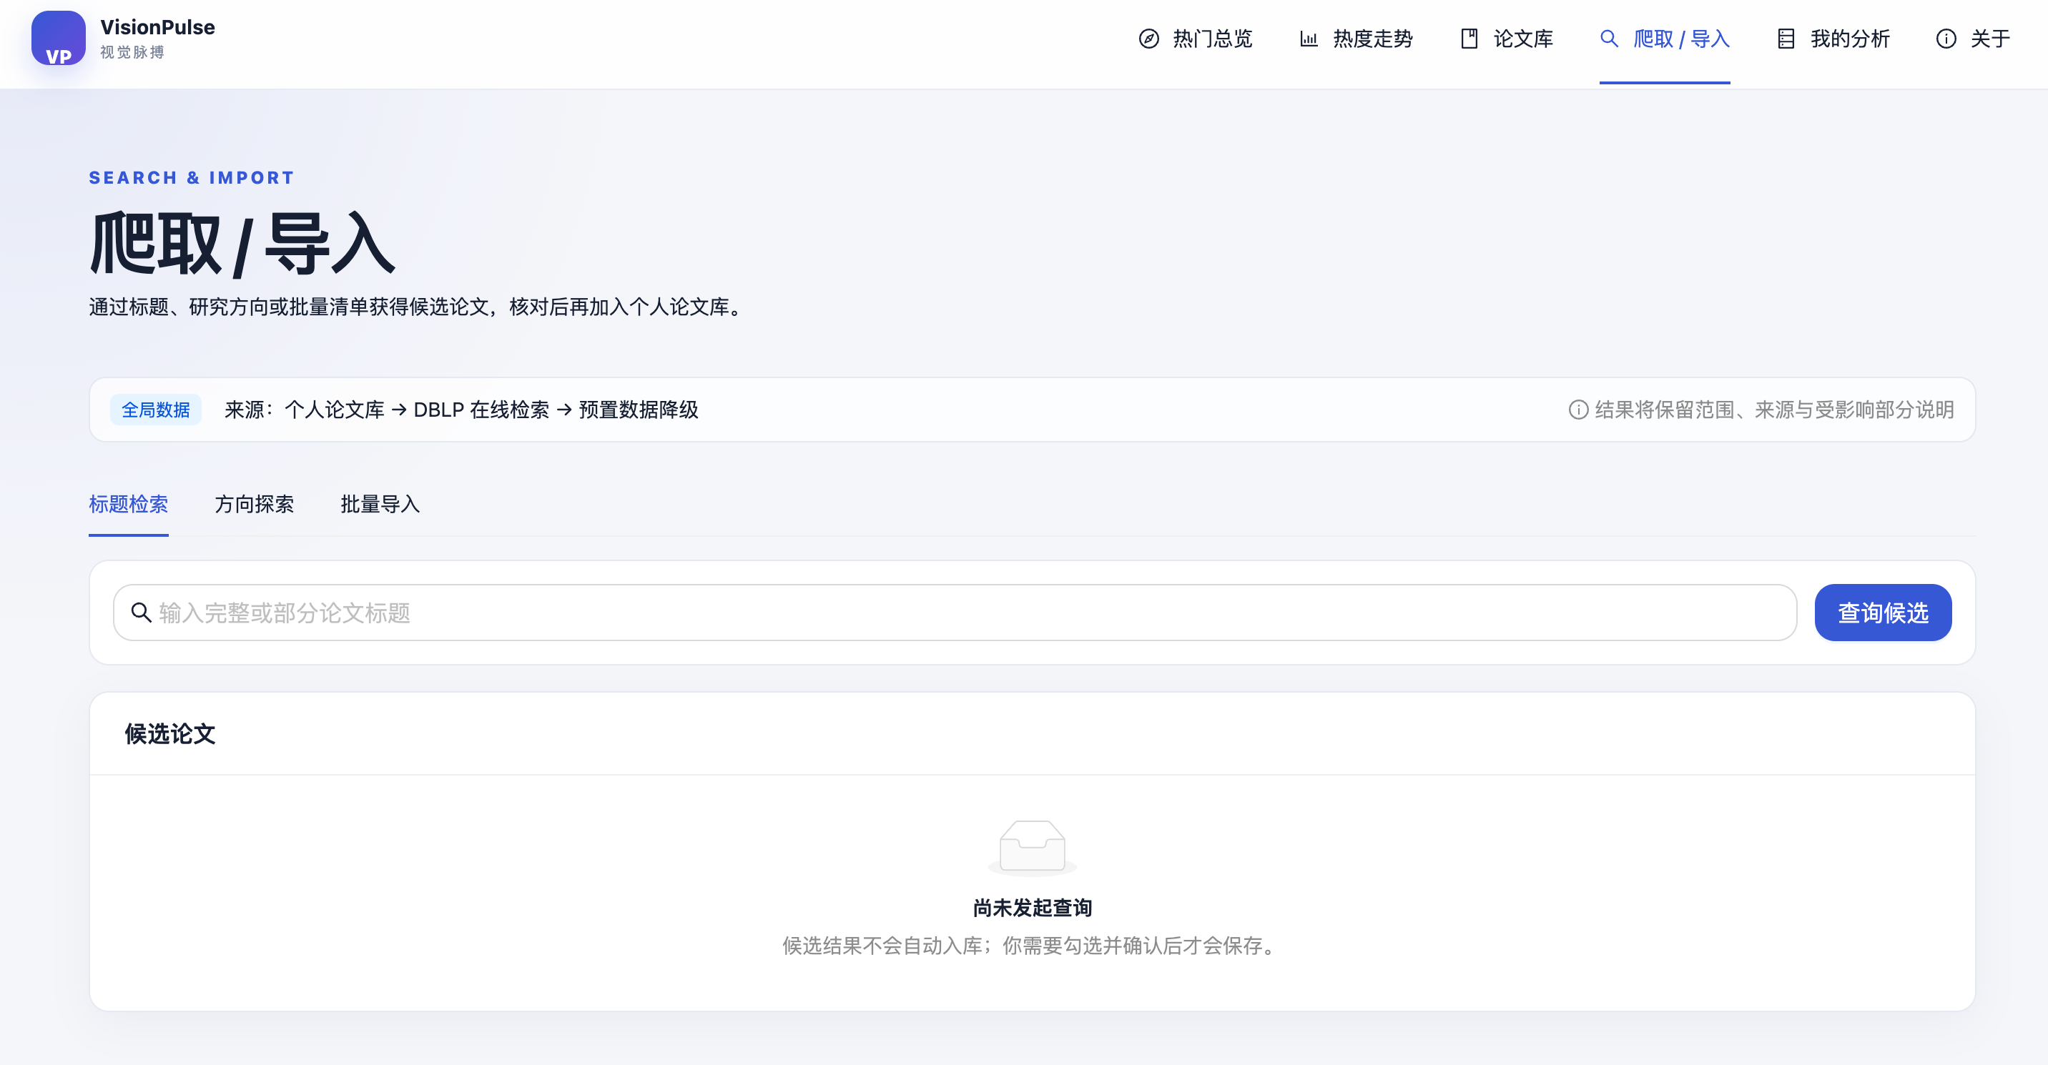This screenshot has height=1065, width=2048.
Task: Click the 全局数据 tag
Action: (x=156, y=410)
